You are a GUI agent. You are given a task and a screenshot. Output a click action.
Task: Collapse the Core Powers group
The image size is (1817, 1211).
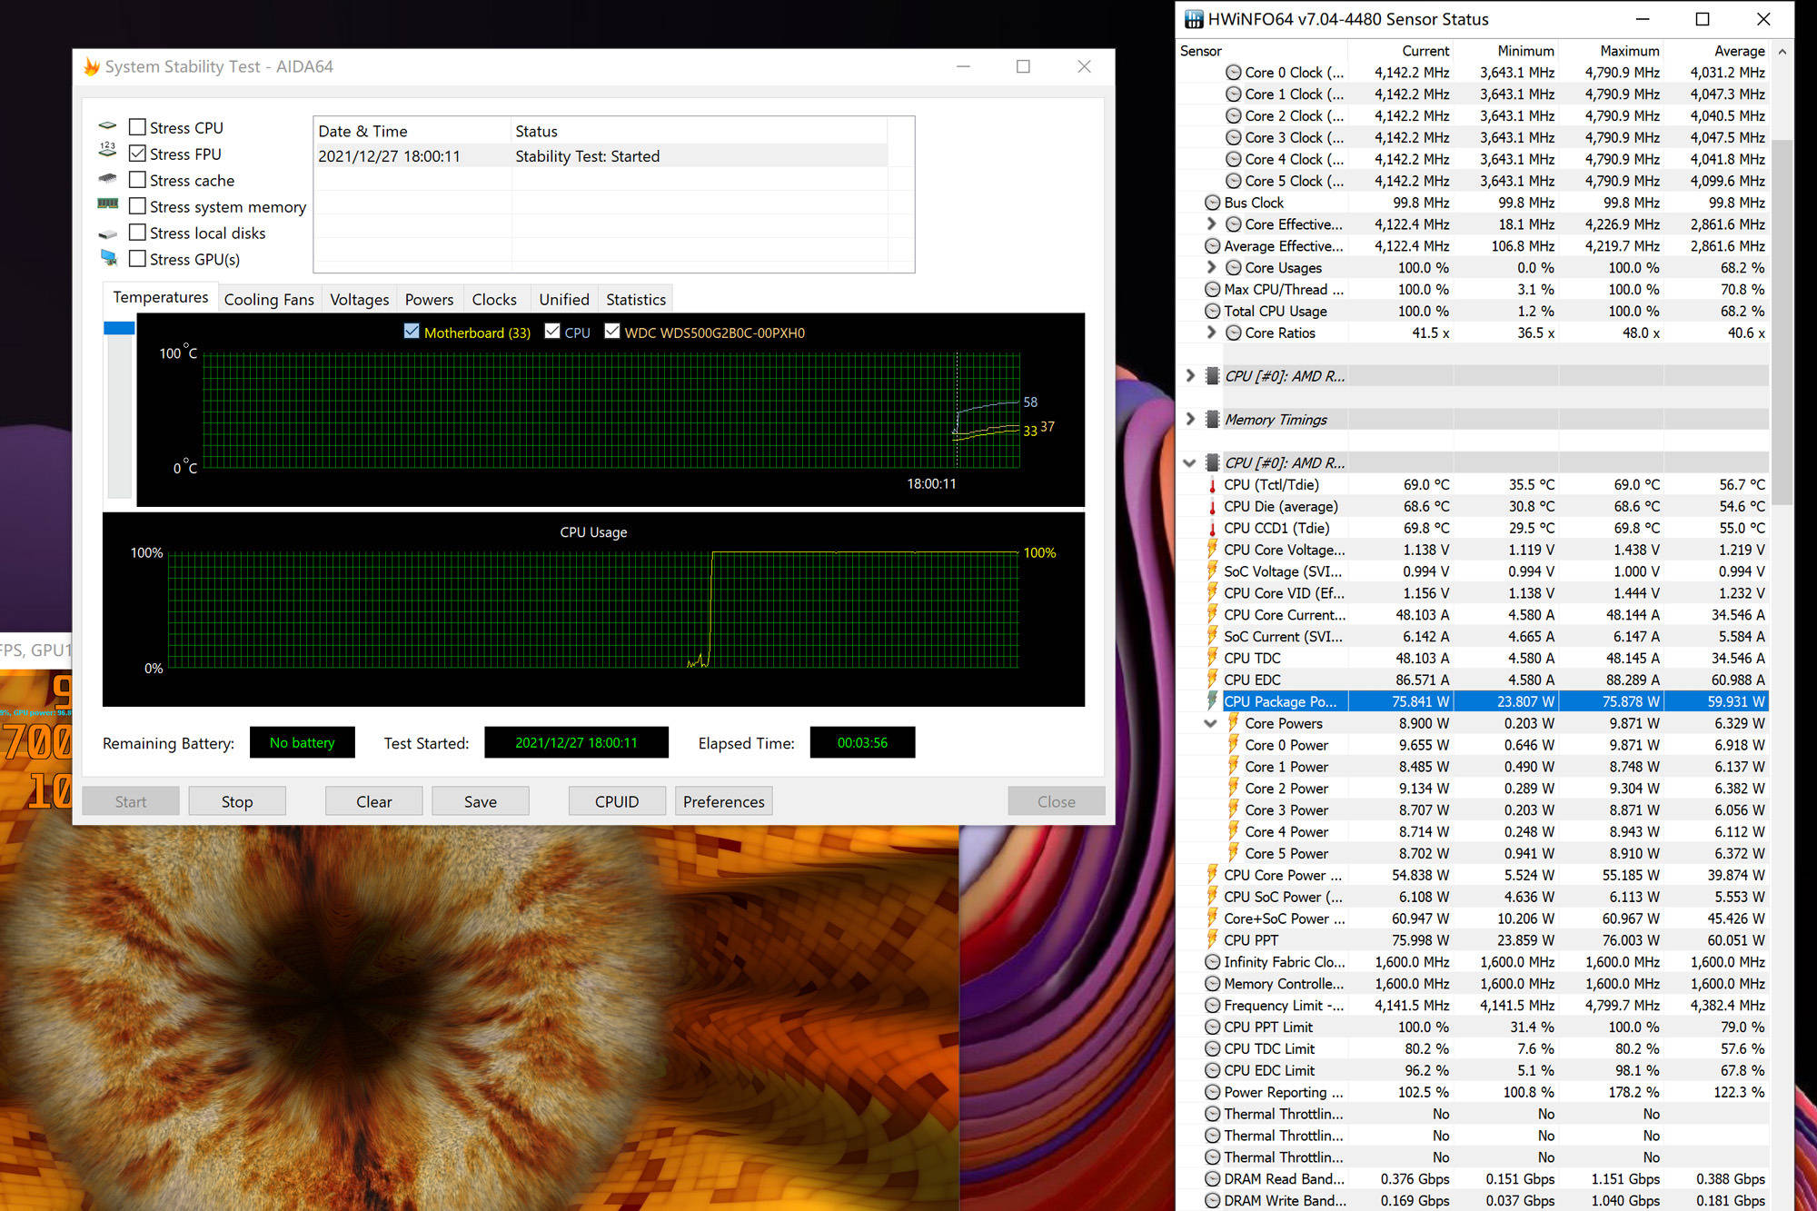coord(1210,723)
